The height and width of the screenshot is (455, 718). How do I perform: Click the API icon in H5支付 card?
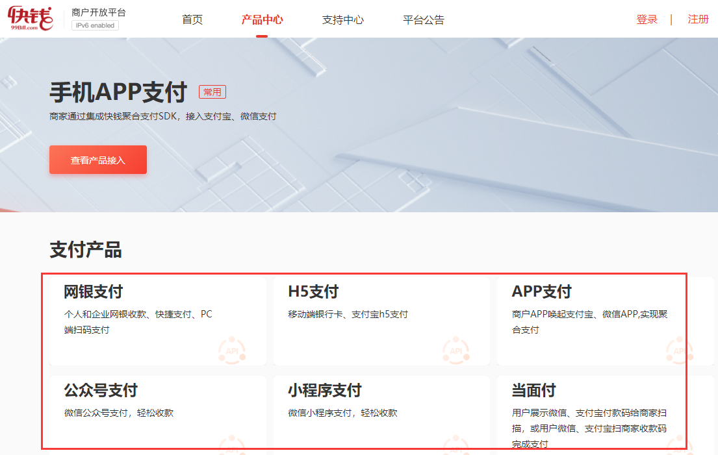coord(456,350)
